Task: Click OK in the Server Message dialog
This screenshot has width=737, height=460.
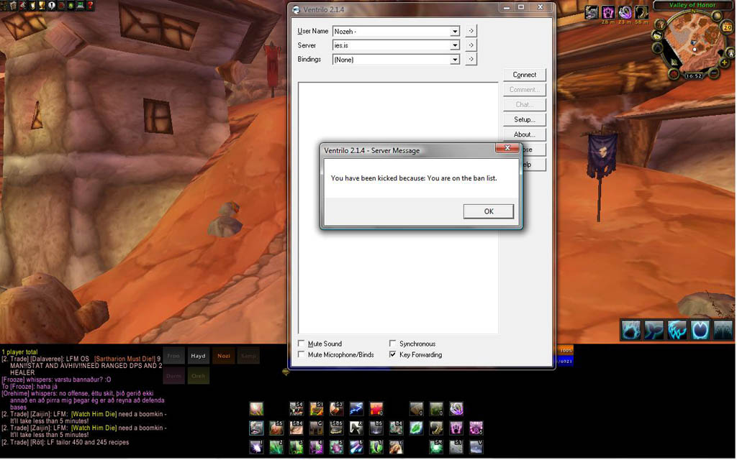Action: click(x=489, y=211)
